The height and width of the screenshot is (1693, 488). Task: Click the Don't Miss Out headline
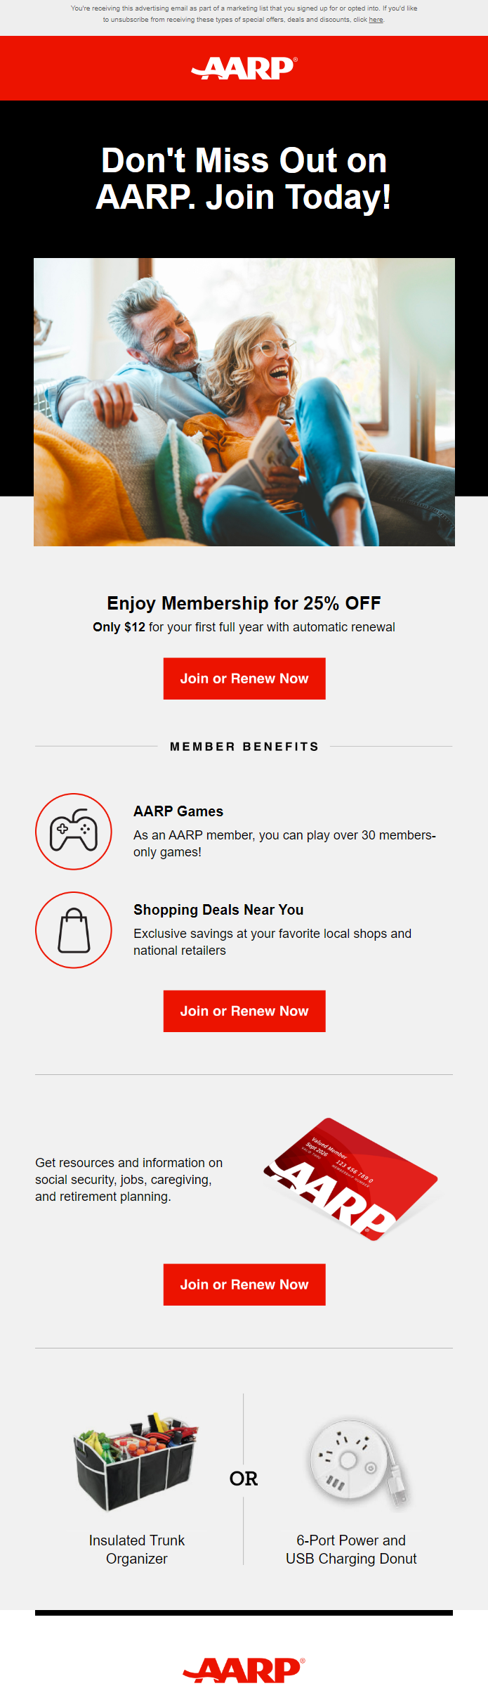pos(244,179)
